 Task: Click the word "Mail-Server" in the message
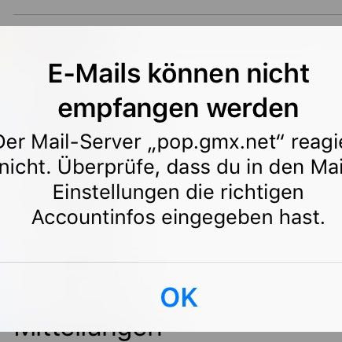(x=86, y=142)
